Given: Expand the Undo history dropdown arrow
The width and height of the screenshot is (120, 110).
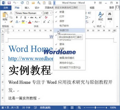Looking at the screenshot, I should pyautogui.click(x=17, y=3).
